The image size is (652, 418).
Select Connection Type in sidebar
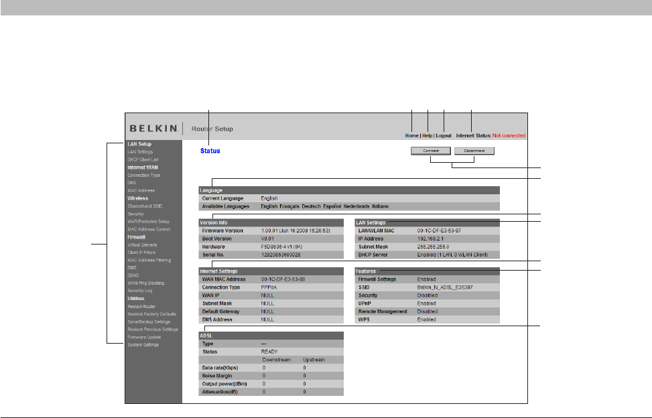(143, 176)
